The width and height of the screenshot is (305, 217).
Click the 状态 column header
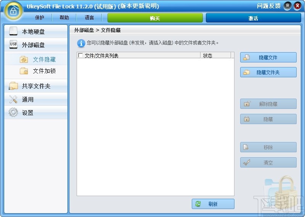point(216,55)
